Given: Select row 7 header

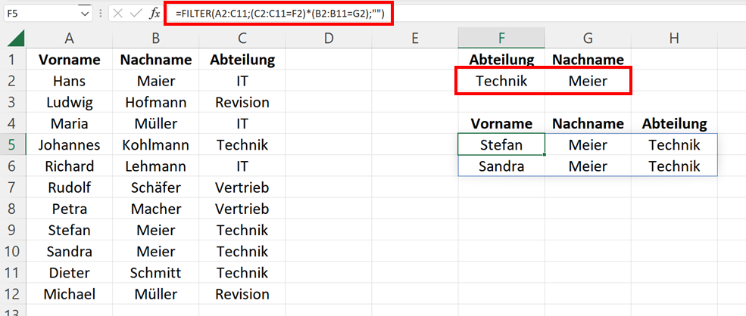Looking at the screenshot, I should tap(13, 187).
